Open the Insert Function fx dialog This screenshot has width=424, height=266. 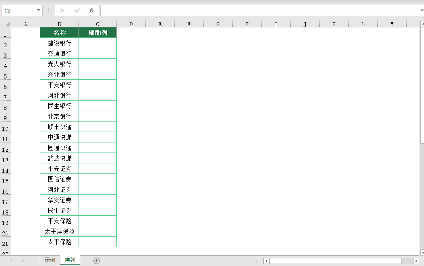click(x=91, y=10)
